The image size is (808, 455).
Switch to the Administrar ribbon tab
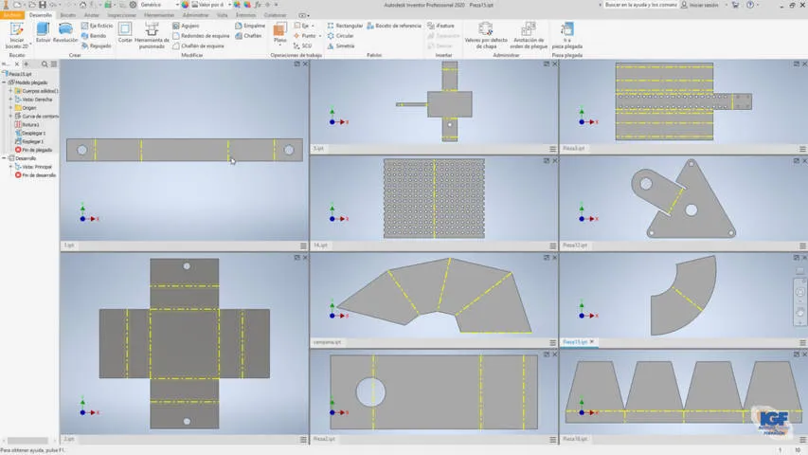tap(195, 15)
